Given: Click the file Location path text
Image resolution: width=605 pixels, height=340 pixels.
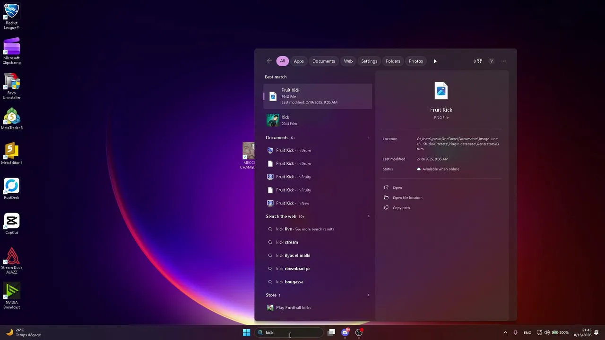Looking at the screenshot, I should (x=458, y=144).
